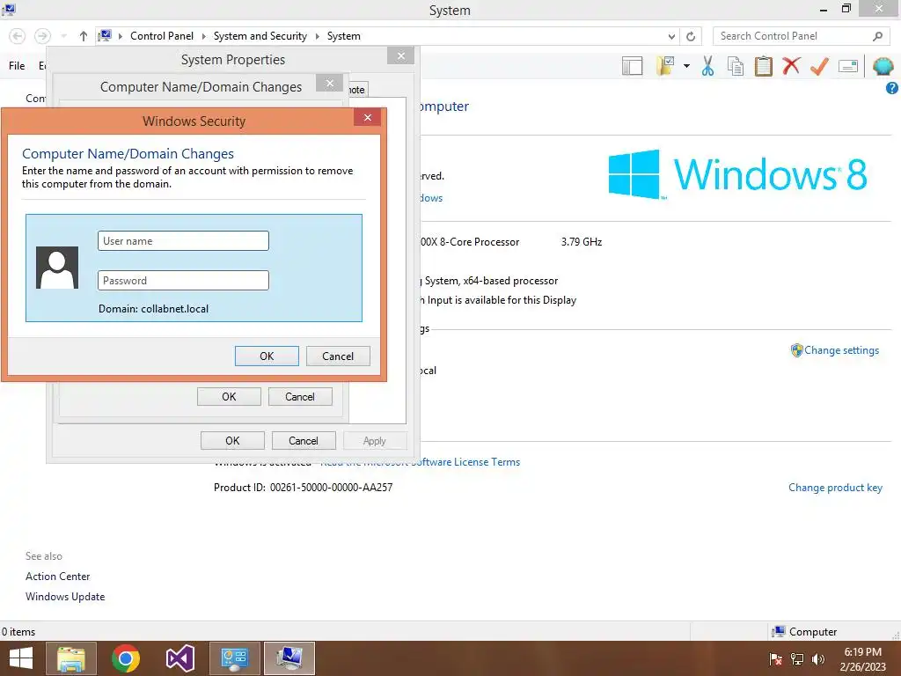Viewport: 901px width, 676px height.
Task: Open Action Center under See also
Action: (57, 577)
